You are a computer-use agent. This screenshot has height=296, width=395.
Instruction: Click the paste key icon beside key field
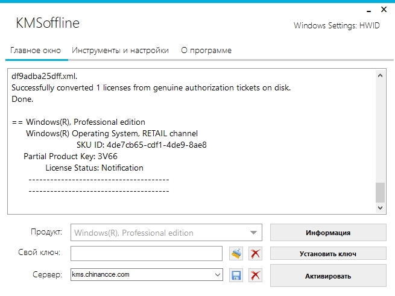[x=236, y=253]
